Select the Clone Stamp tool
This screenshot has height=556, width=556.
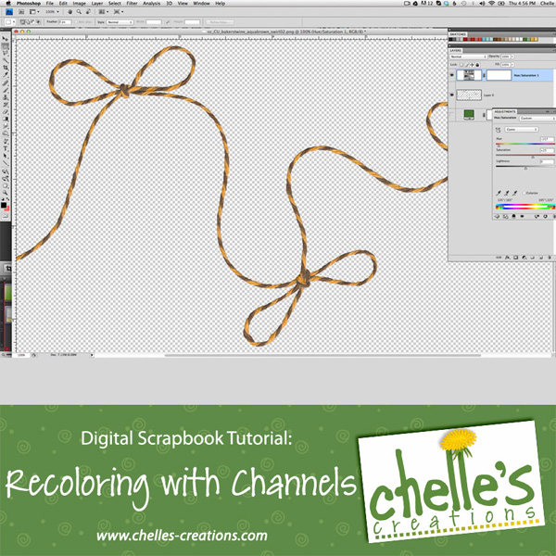(5, 97)
